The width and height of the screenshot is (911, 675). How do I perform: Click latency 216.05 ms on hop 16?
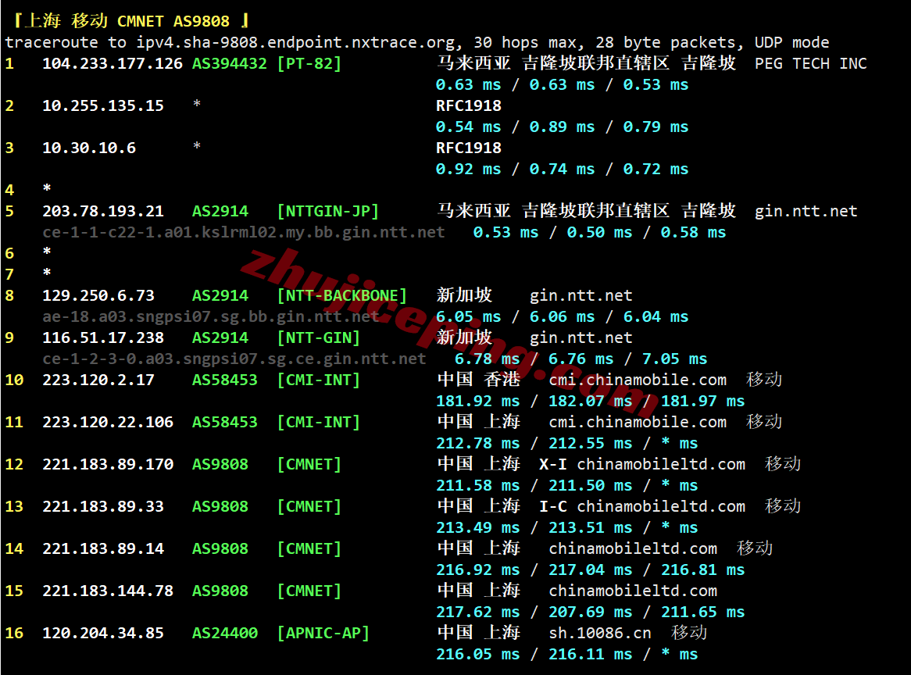[x=477, y=654]
